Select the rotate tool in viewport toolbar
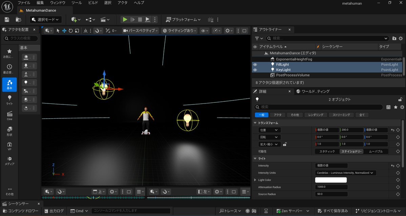 coord(70,31)
